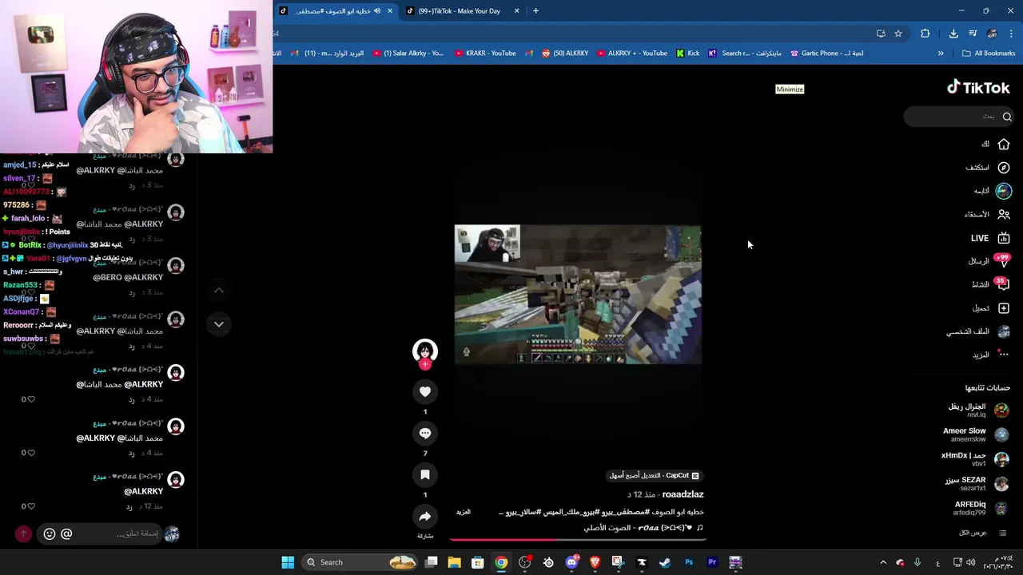Open the Explore compass icon in sidebar
The height and width of the screenshot is (575, 1023).
1004,168
